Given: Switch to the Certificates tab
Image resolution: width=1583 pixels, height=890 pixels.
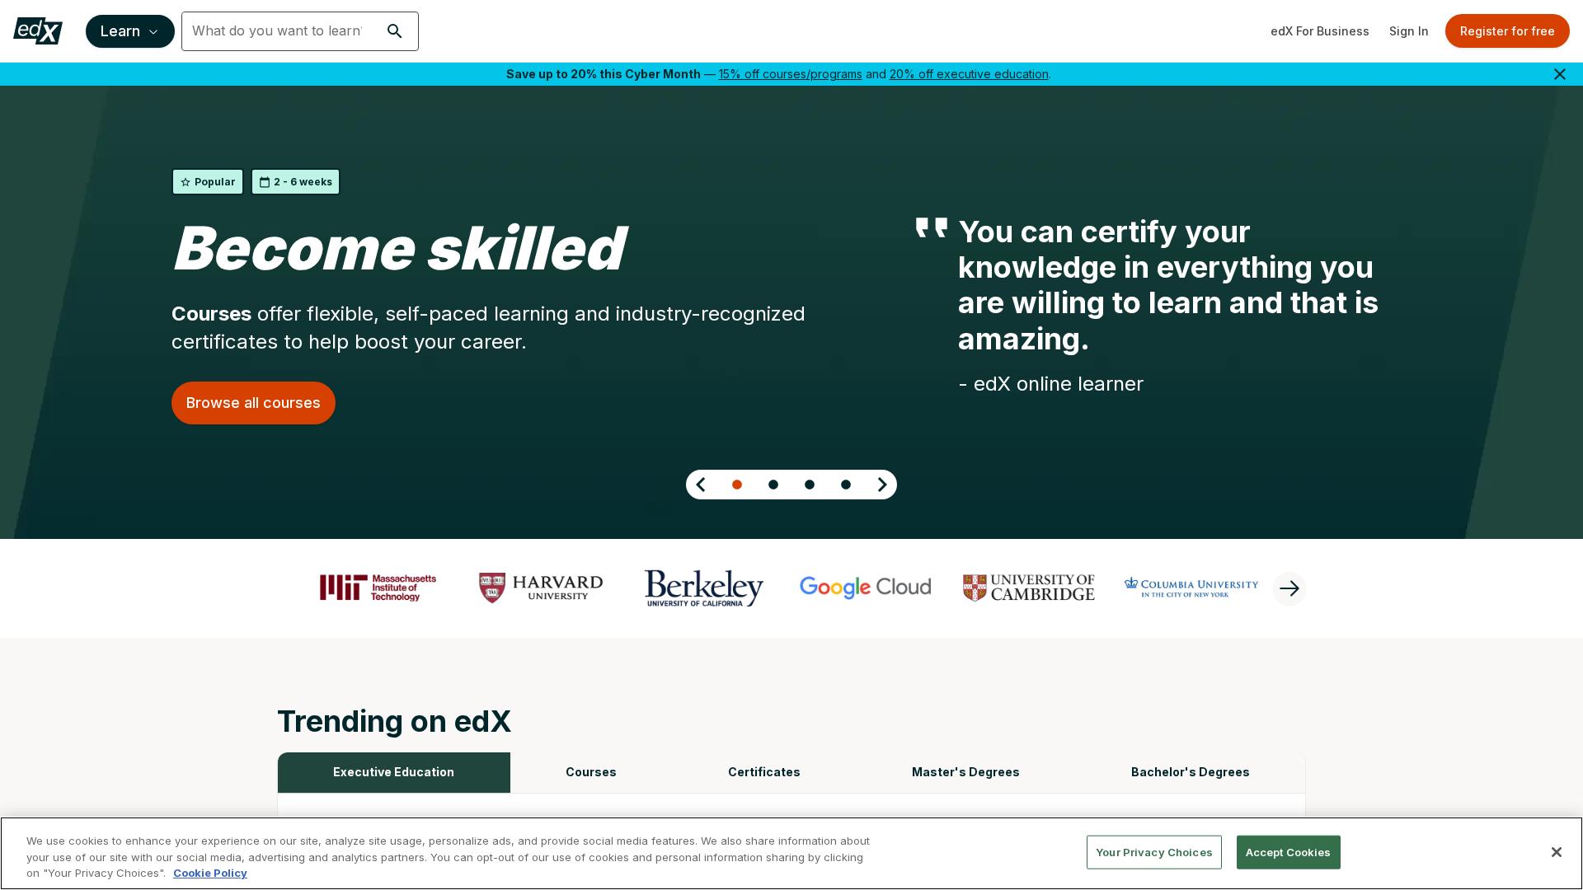Looking at the screenshot, I should point(764,772).
